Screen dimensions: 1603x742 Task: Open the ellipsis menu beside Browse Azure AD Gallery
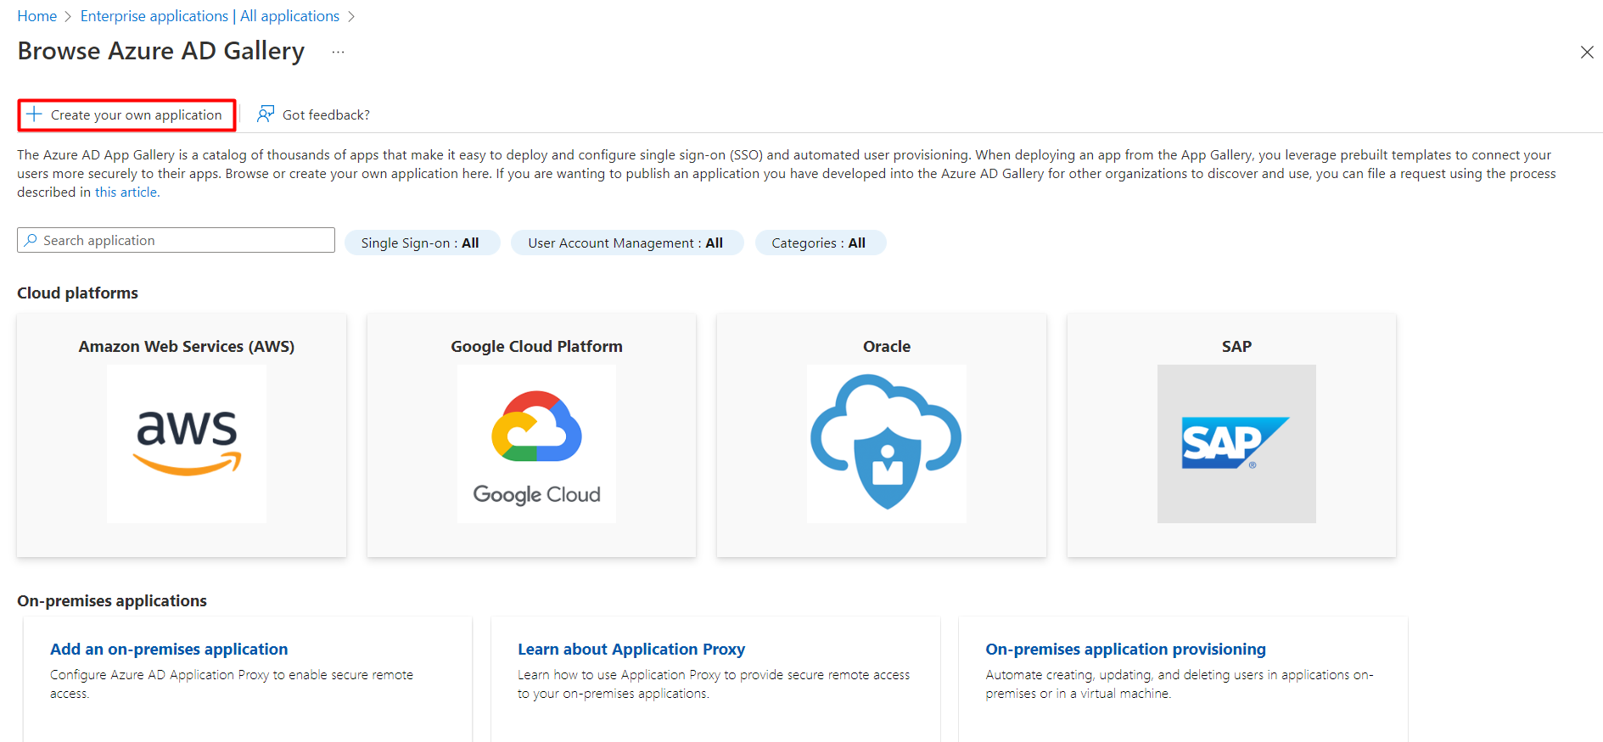[x=339, y=52]
